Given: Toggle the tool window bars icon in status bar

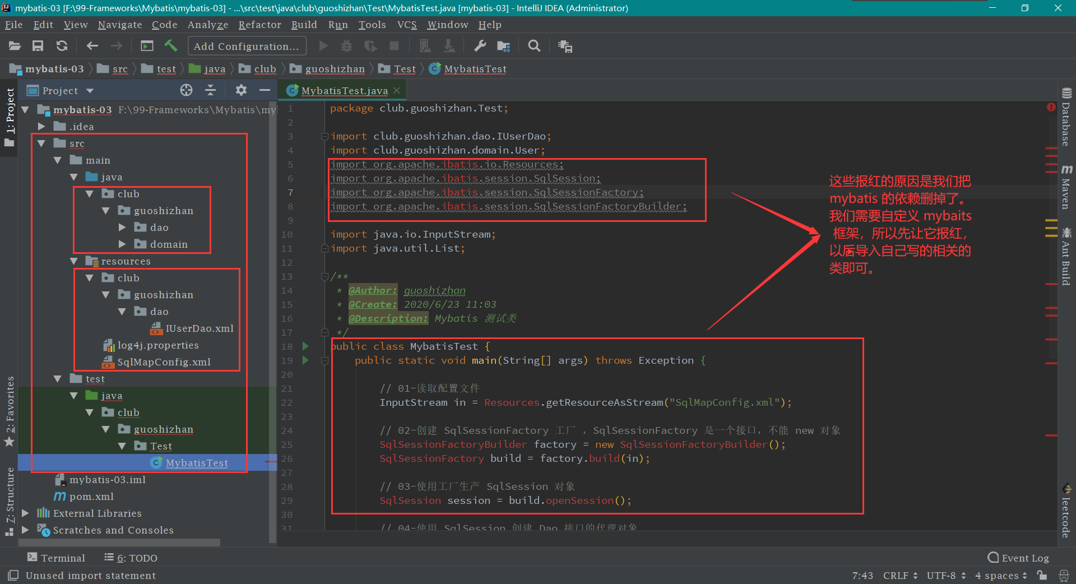Looking at the screenshot, I should 13,575.
